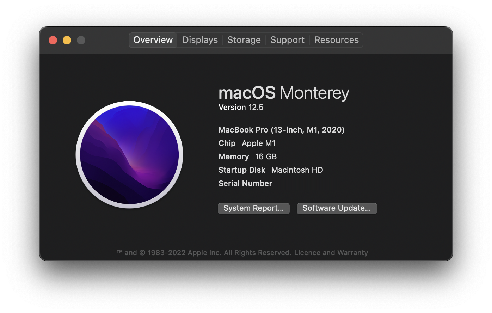This screenshot has width=492, height=313.
Task: Click the macOS Monterey wallpaper logo
Action: click(129, 155)
